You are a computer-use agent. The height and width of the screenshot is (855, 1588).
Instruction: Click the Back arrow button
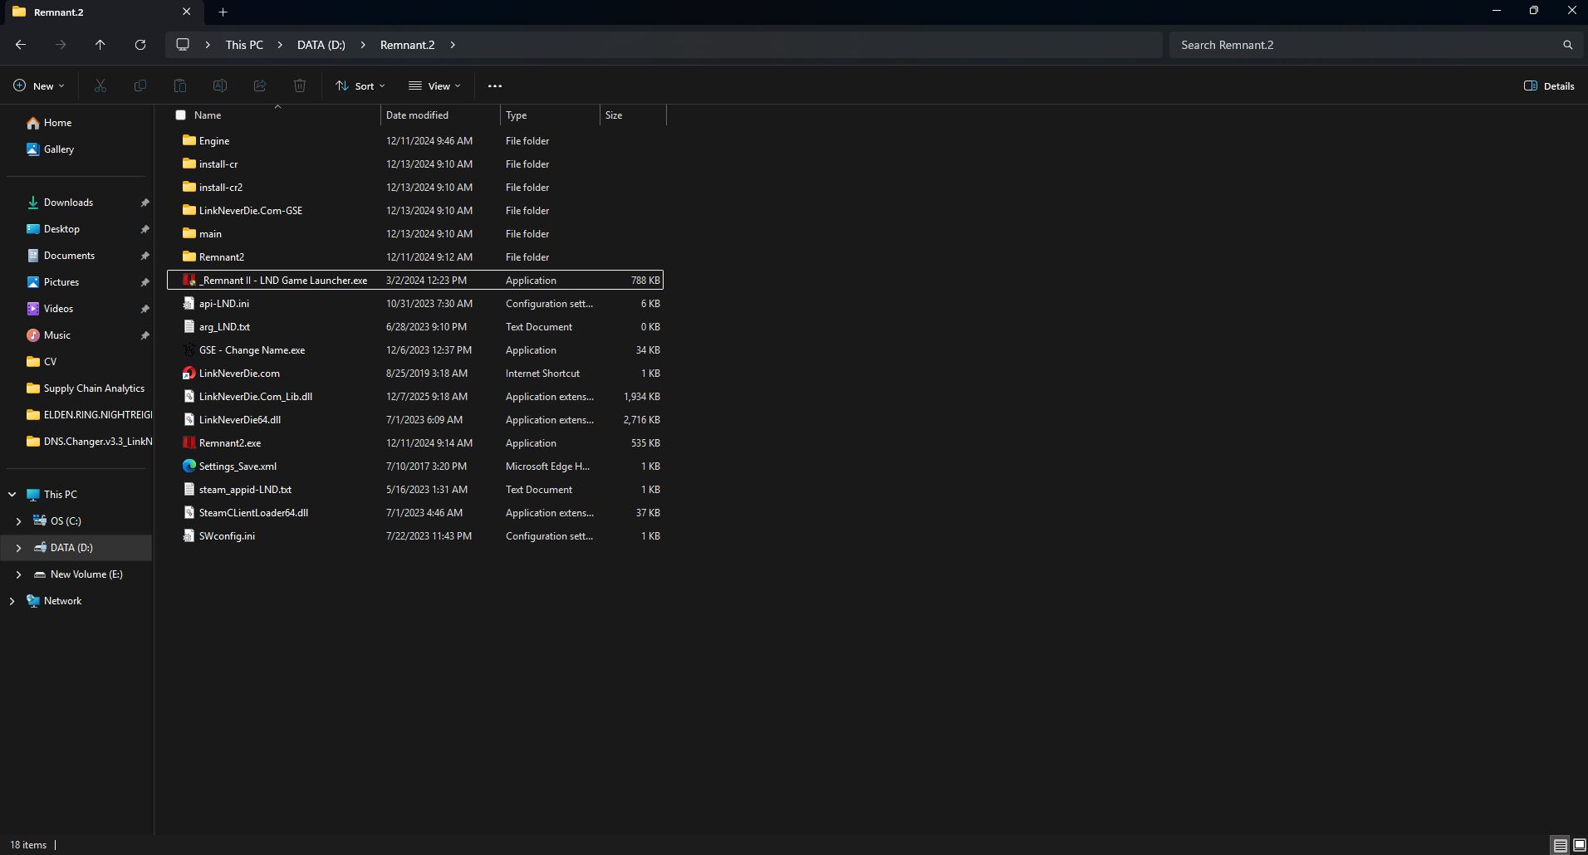[21, 45]
